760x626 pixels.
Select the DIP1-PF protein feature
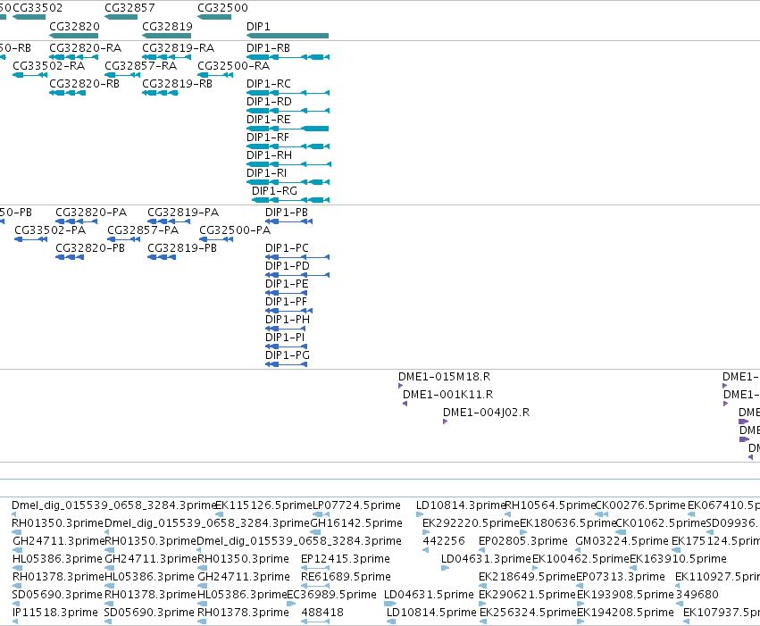(x=288, y=311)
